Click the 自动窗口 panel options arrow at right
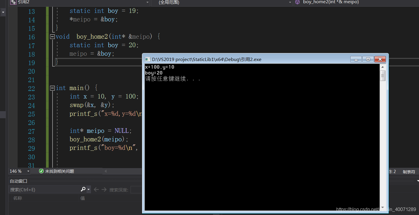The height and width of the screenshot is (215, 419). (418, 181)
